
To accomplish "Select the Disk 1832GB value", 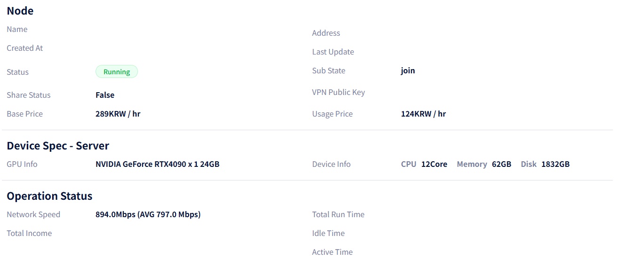I will pyautogui.click(x=555, y=164).
